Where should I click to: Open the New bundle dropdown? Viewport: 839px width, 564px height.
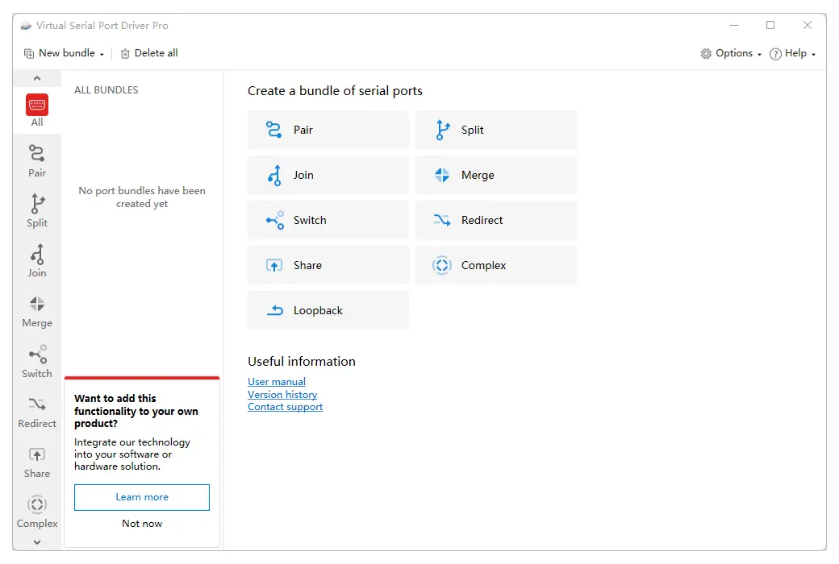pos(64,53)
